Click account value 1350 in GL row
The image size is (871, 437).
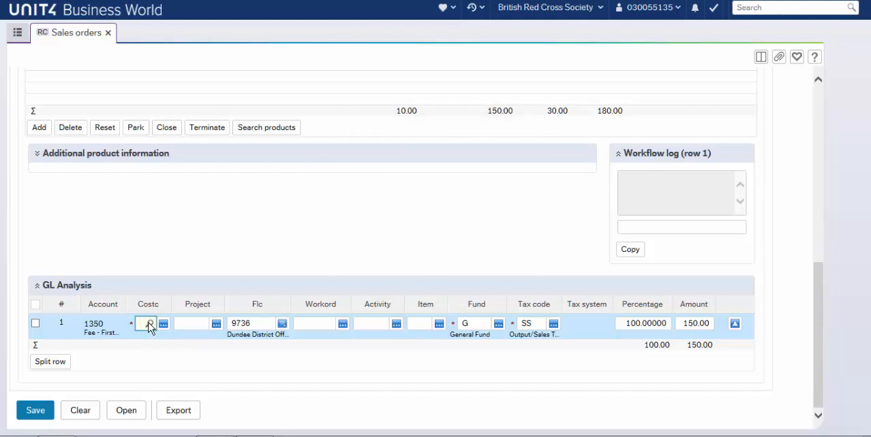[x=93, y=324]
